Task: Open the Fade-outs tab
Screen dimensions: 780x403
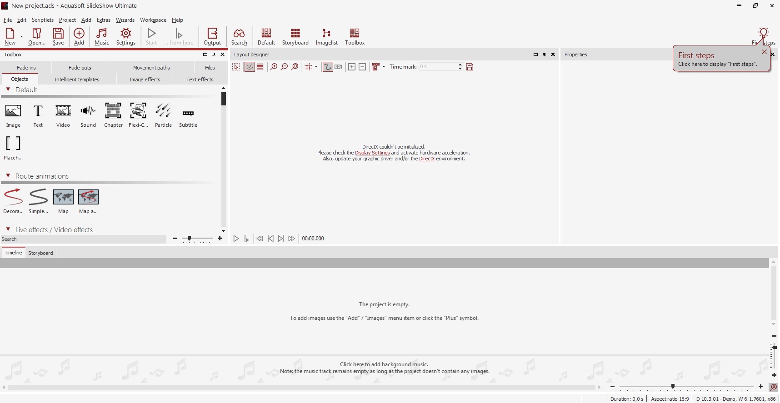Action: (x=80, y=68)
